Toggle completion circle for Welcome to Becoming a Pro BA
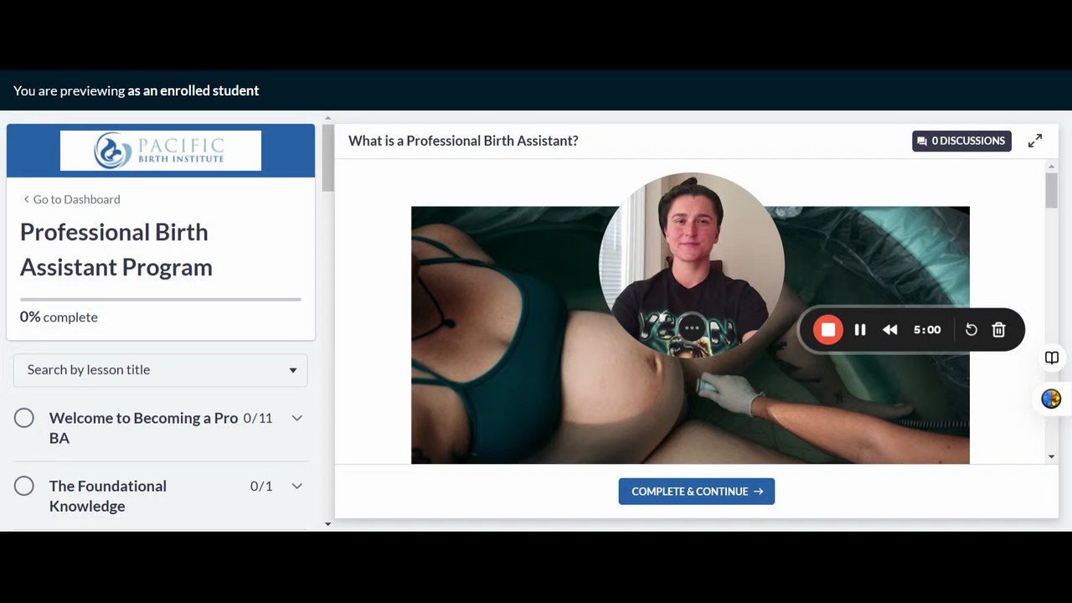Image resolution: width=1072 pixels, height=603 pixels. point(24,418)
